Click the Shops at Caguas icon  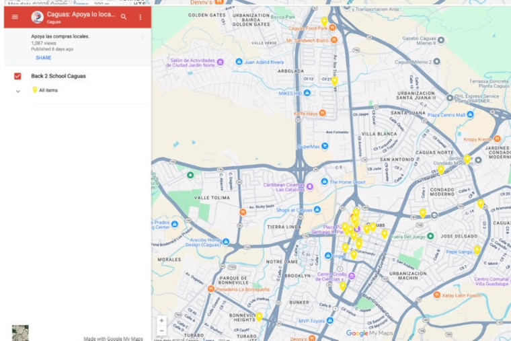(317, 210)
